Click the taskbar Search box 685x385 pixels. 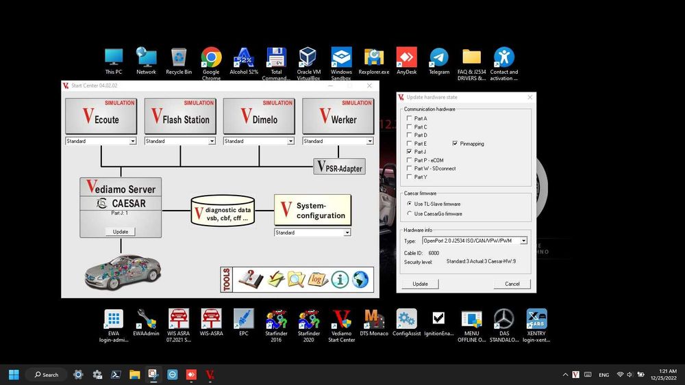click(x=46, y=375)
